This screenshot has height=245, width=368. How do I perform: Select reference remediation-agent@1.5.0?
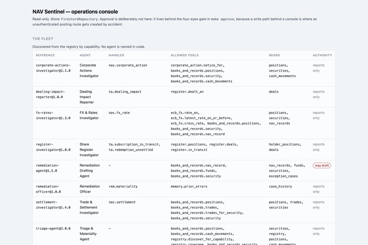point(47,168)
